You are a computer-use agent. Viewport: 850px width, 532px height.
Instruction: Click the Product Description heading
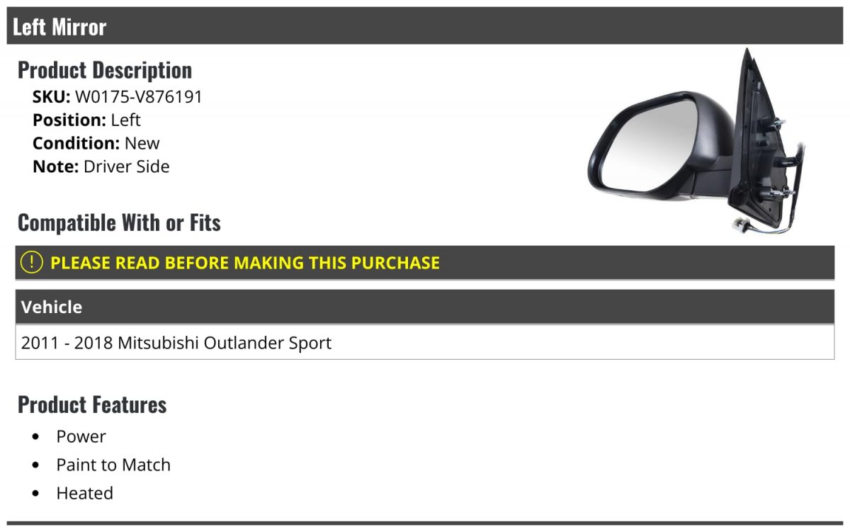click(x=105, y=70)
